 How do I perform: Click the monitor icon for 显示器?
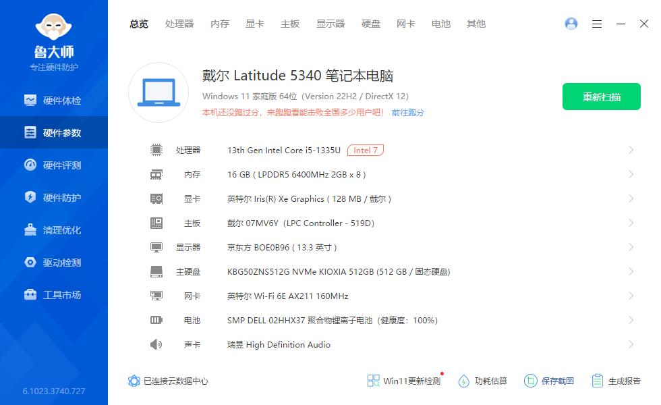(x=156, y=247)
